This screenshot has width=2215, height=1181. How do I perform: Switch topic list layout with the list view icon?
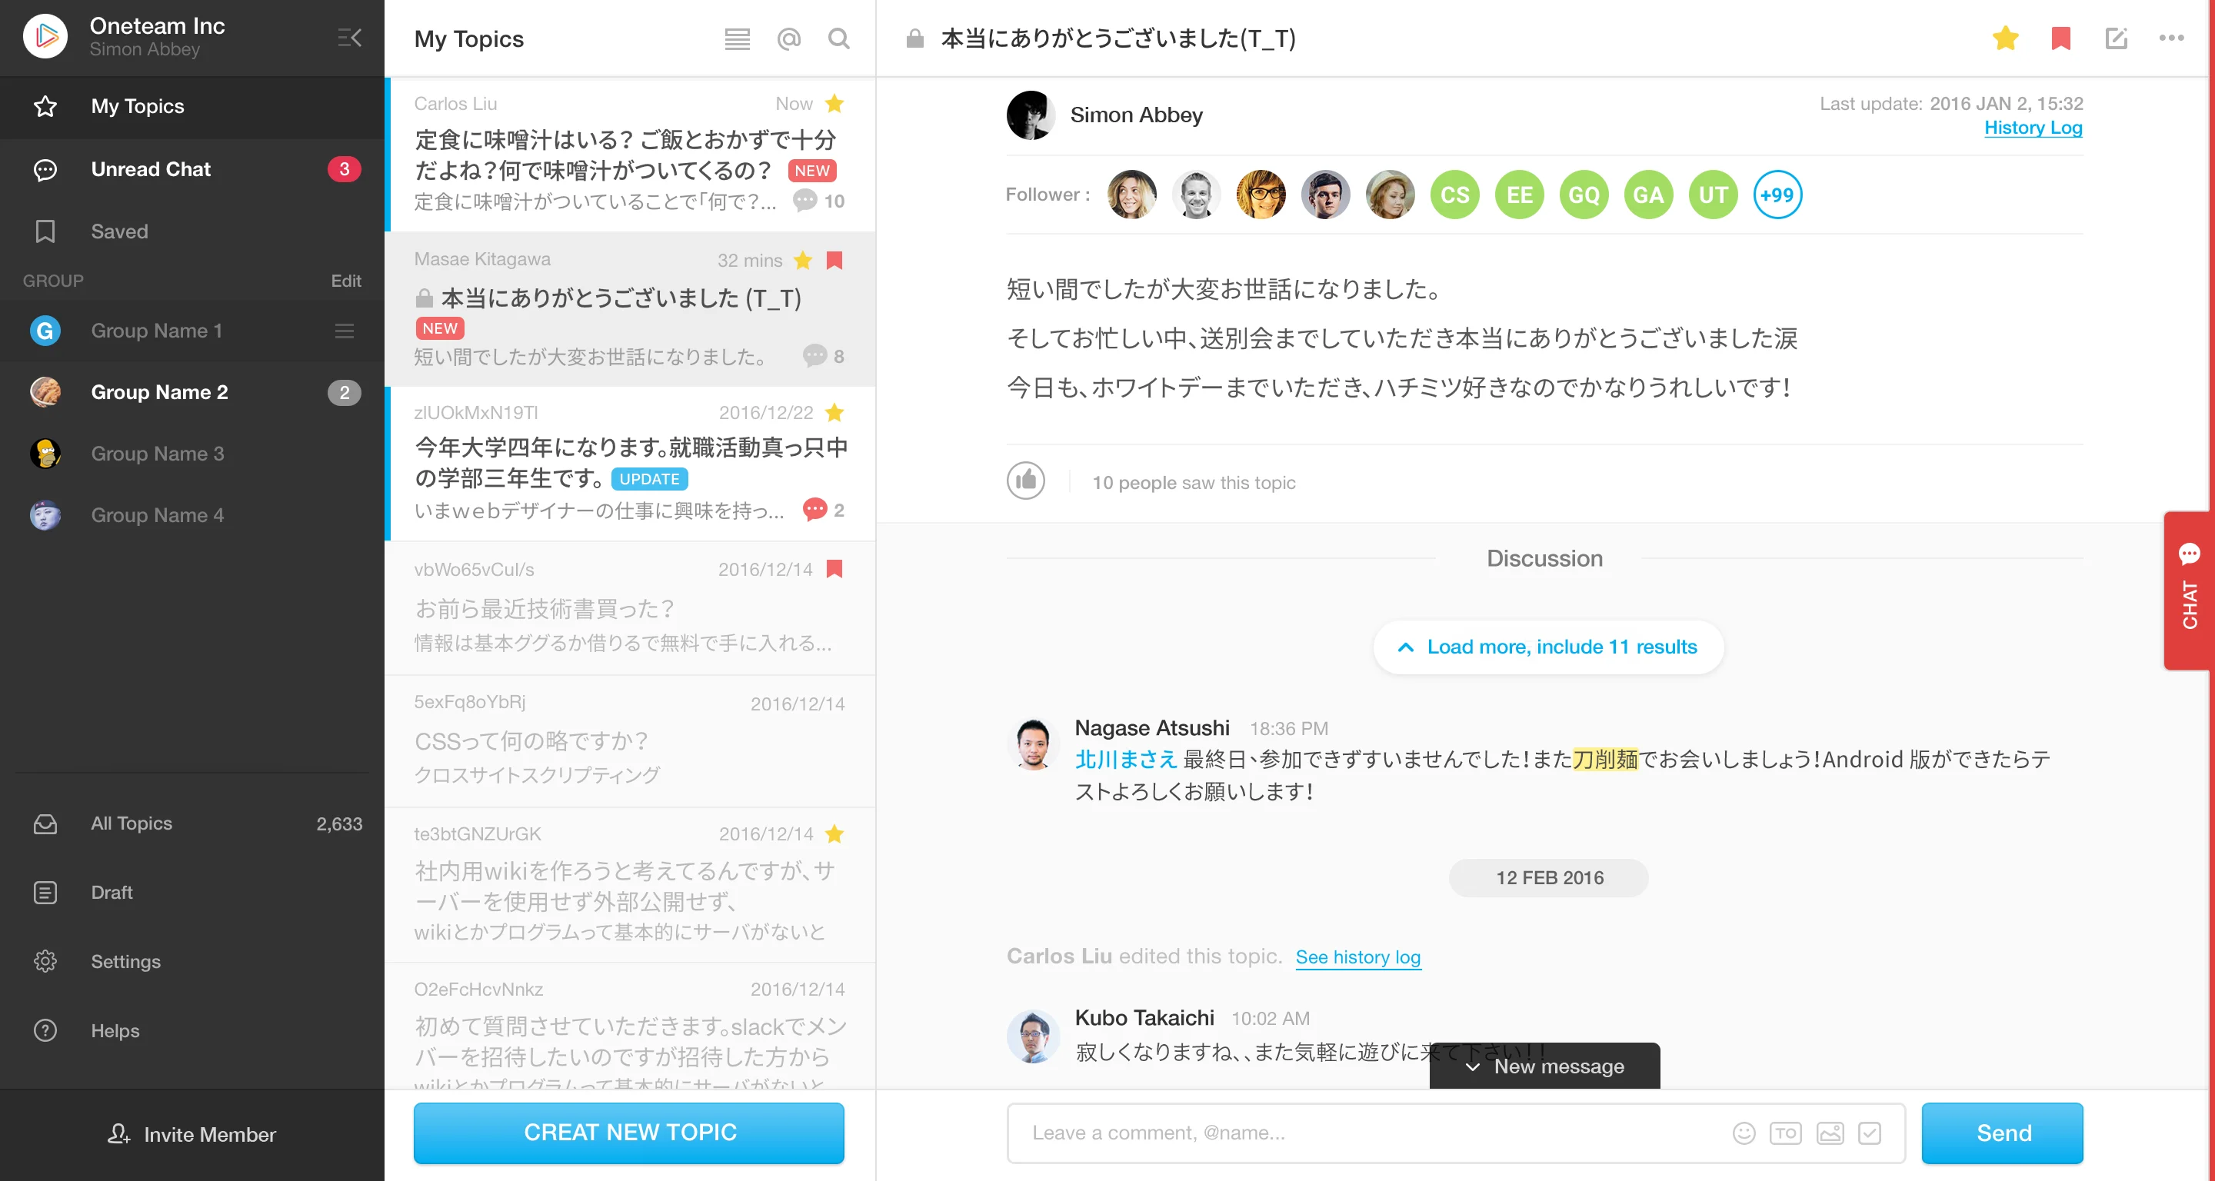click(x=737, y=38)
